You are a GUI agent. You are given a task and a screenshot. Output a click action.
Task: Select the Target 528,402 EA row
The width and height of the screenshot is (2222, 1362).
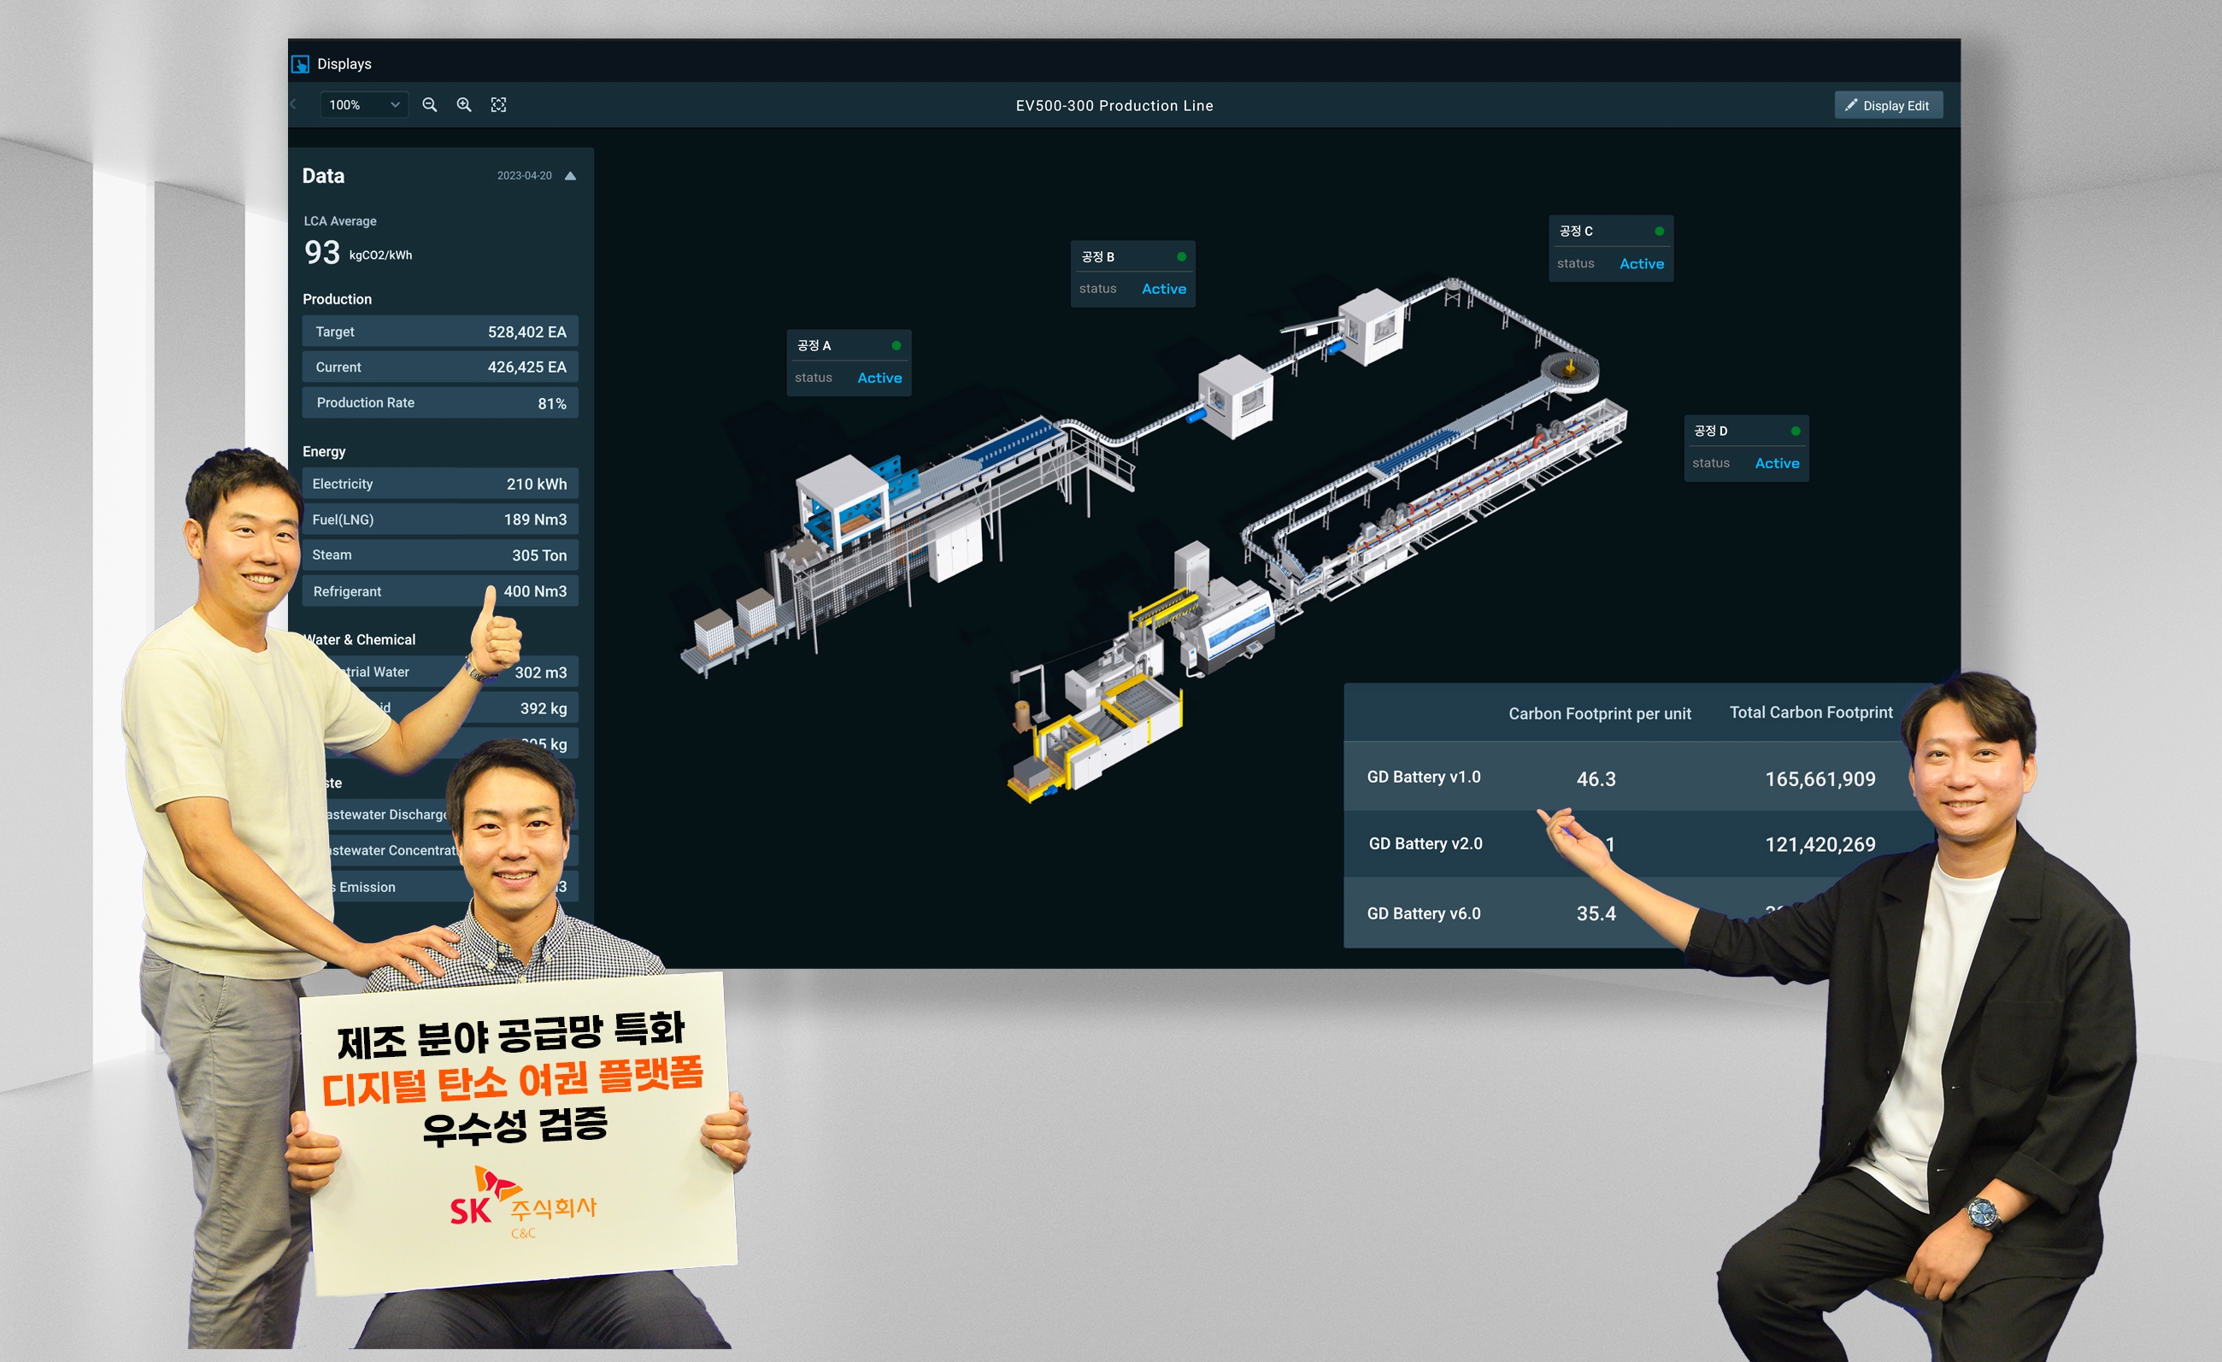click(x=440, y=332)
